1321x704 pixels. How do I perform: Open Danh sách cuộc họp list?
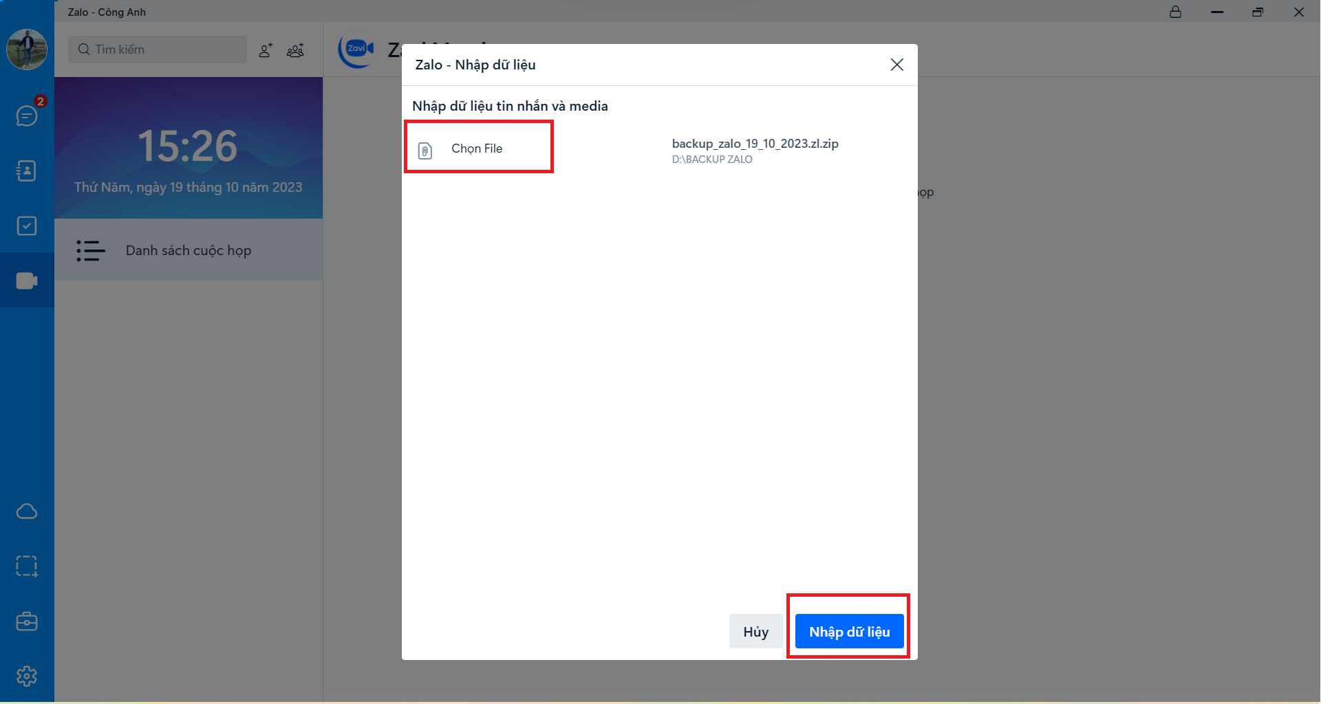(189, 250)
